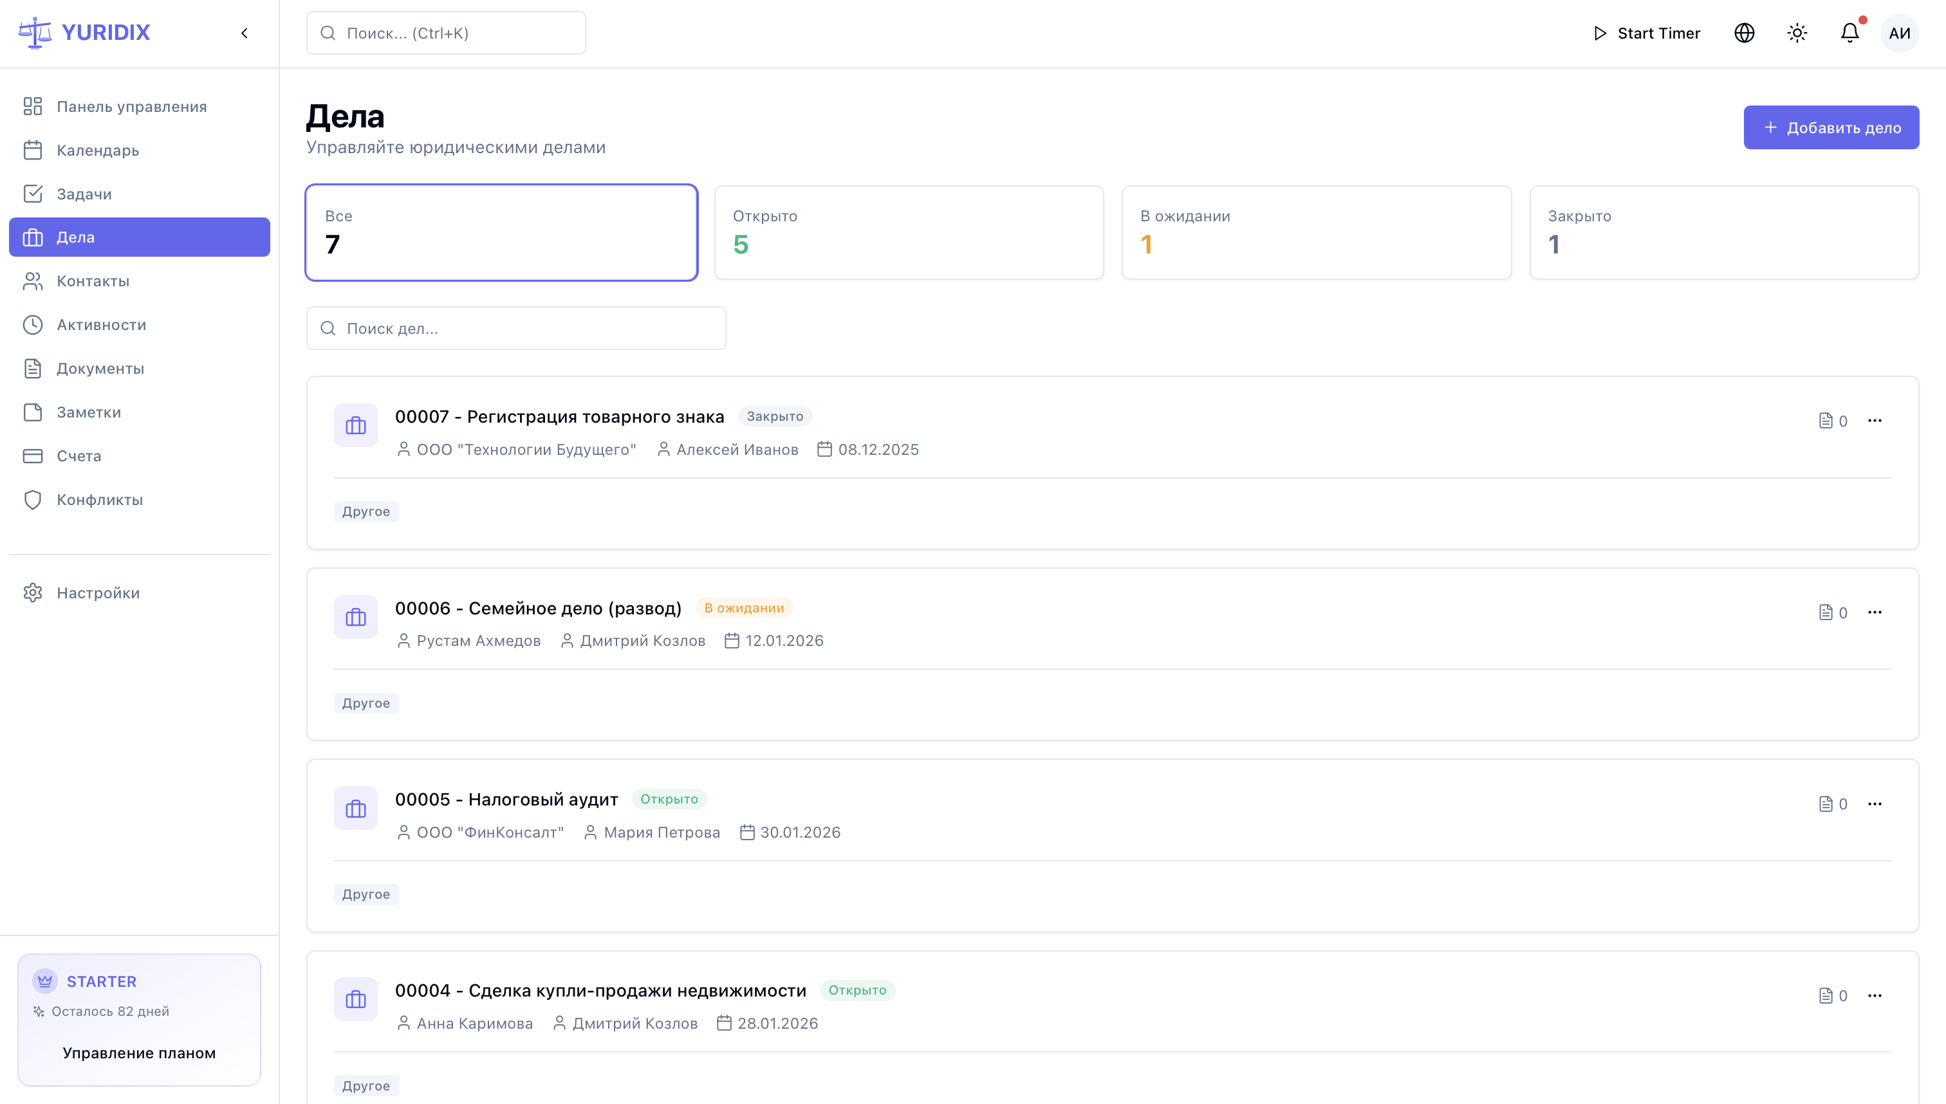The width and height of the screenshot is (1946, 1104).
Task: Select the Задачи icon in sidebar
Action: (x=33, y=194)
